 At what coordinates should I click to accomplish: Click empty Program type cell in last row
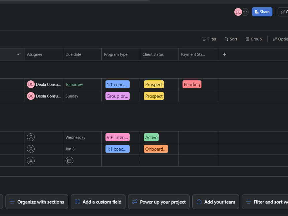tap(121, 160)
